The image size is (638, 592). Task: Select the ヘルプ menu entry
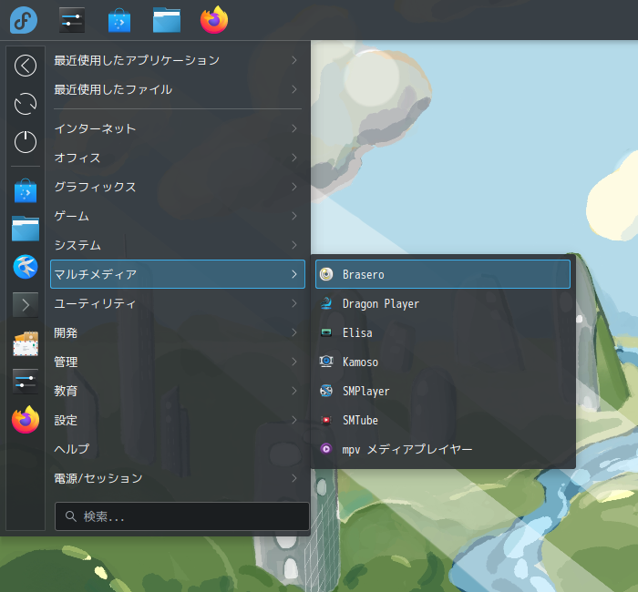[x=178, y=449]
